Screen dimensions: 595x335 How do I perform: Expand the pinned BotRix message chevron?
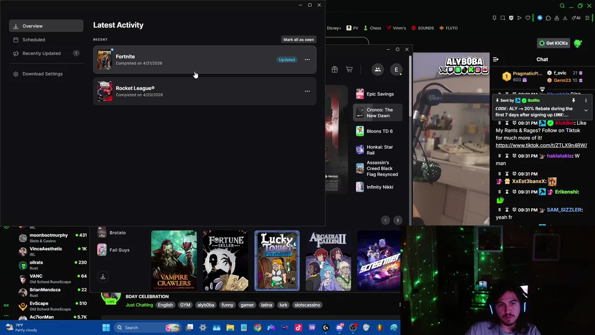pos(586,111)
